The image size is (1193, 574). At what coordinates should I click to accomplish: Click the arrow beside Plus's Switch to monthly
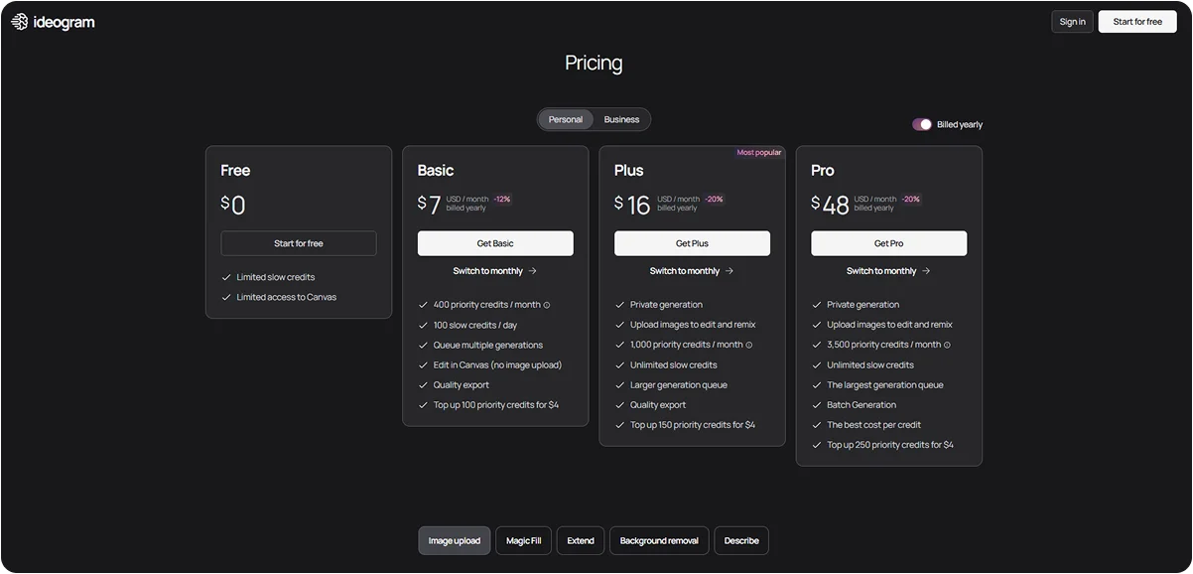coord(729,270)
